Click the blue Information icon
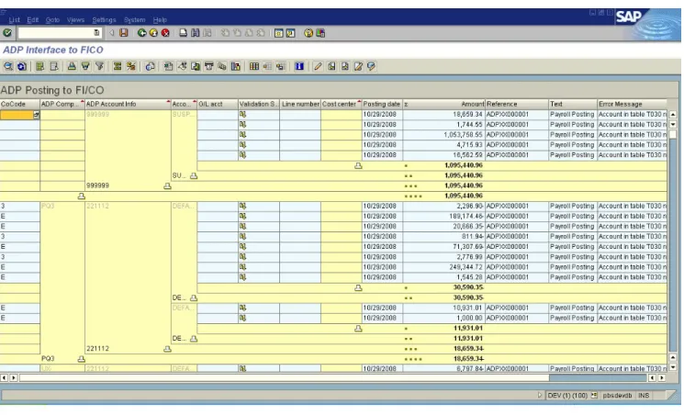 (x=299, y=66)
